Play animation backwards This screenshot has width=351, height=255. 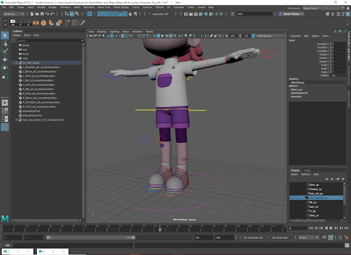point(326,228)
